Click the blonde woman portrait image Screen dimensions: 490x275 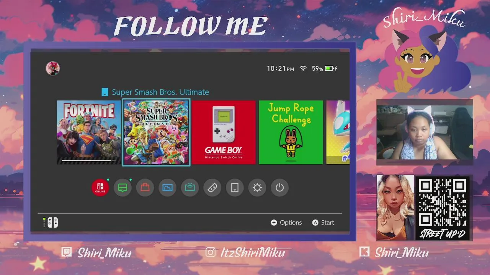click(395, 207)
